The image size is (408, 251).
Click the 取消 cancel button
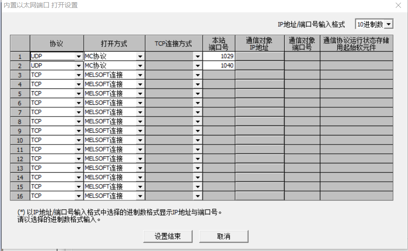click(224, 236)
